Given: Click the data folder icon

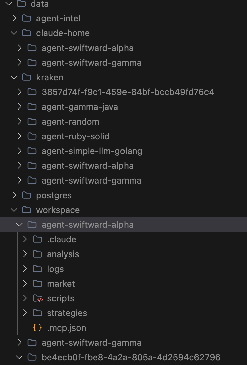Looking at the screenshot, I should pyautogui.click(x=21, y=4).
